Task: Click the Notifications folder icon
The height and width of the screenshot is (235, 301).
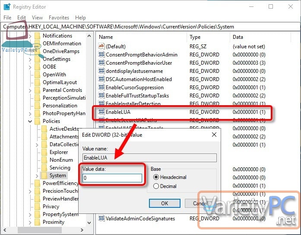Action: (x=37, y=36)
